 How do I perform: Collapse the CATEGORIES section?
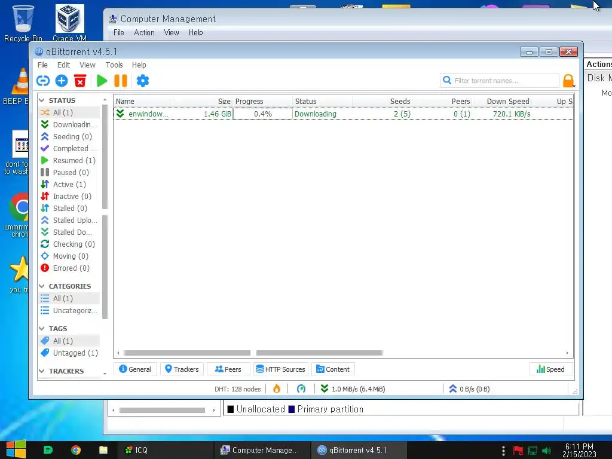(42, 286)
